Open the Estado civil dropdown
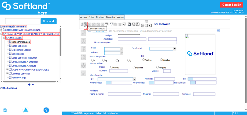This screenshot has width=247, height=115. 175,49
